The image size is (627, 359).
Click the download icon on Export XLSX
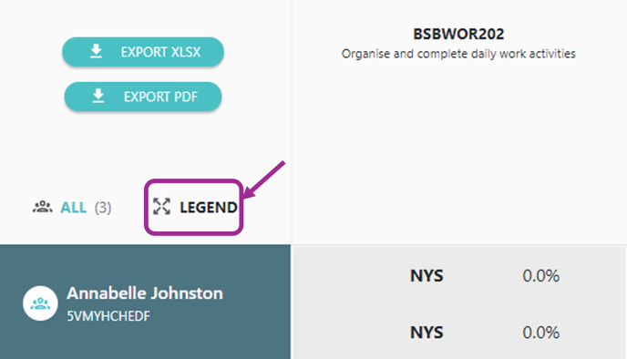point(96,52)
